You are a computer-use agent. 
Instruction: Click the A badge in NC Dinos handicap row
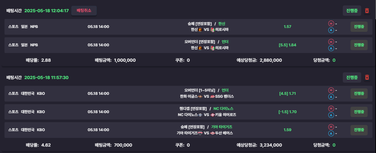coord(331,115)
